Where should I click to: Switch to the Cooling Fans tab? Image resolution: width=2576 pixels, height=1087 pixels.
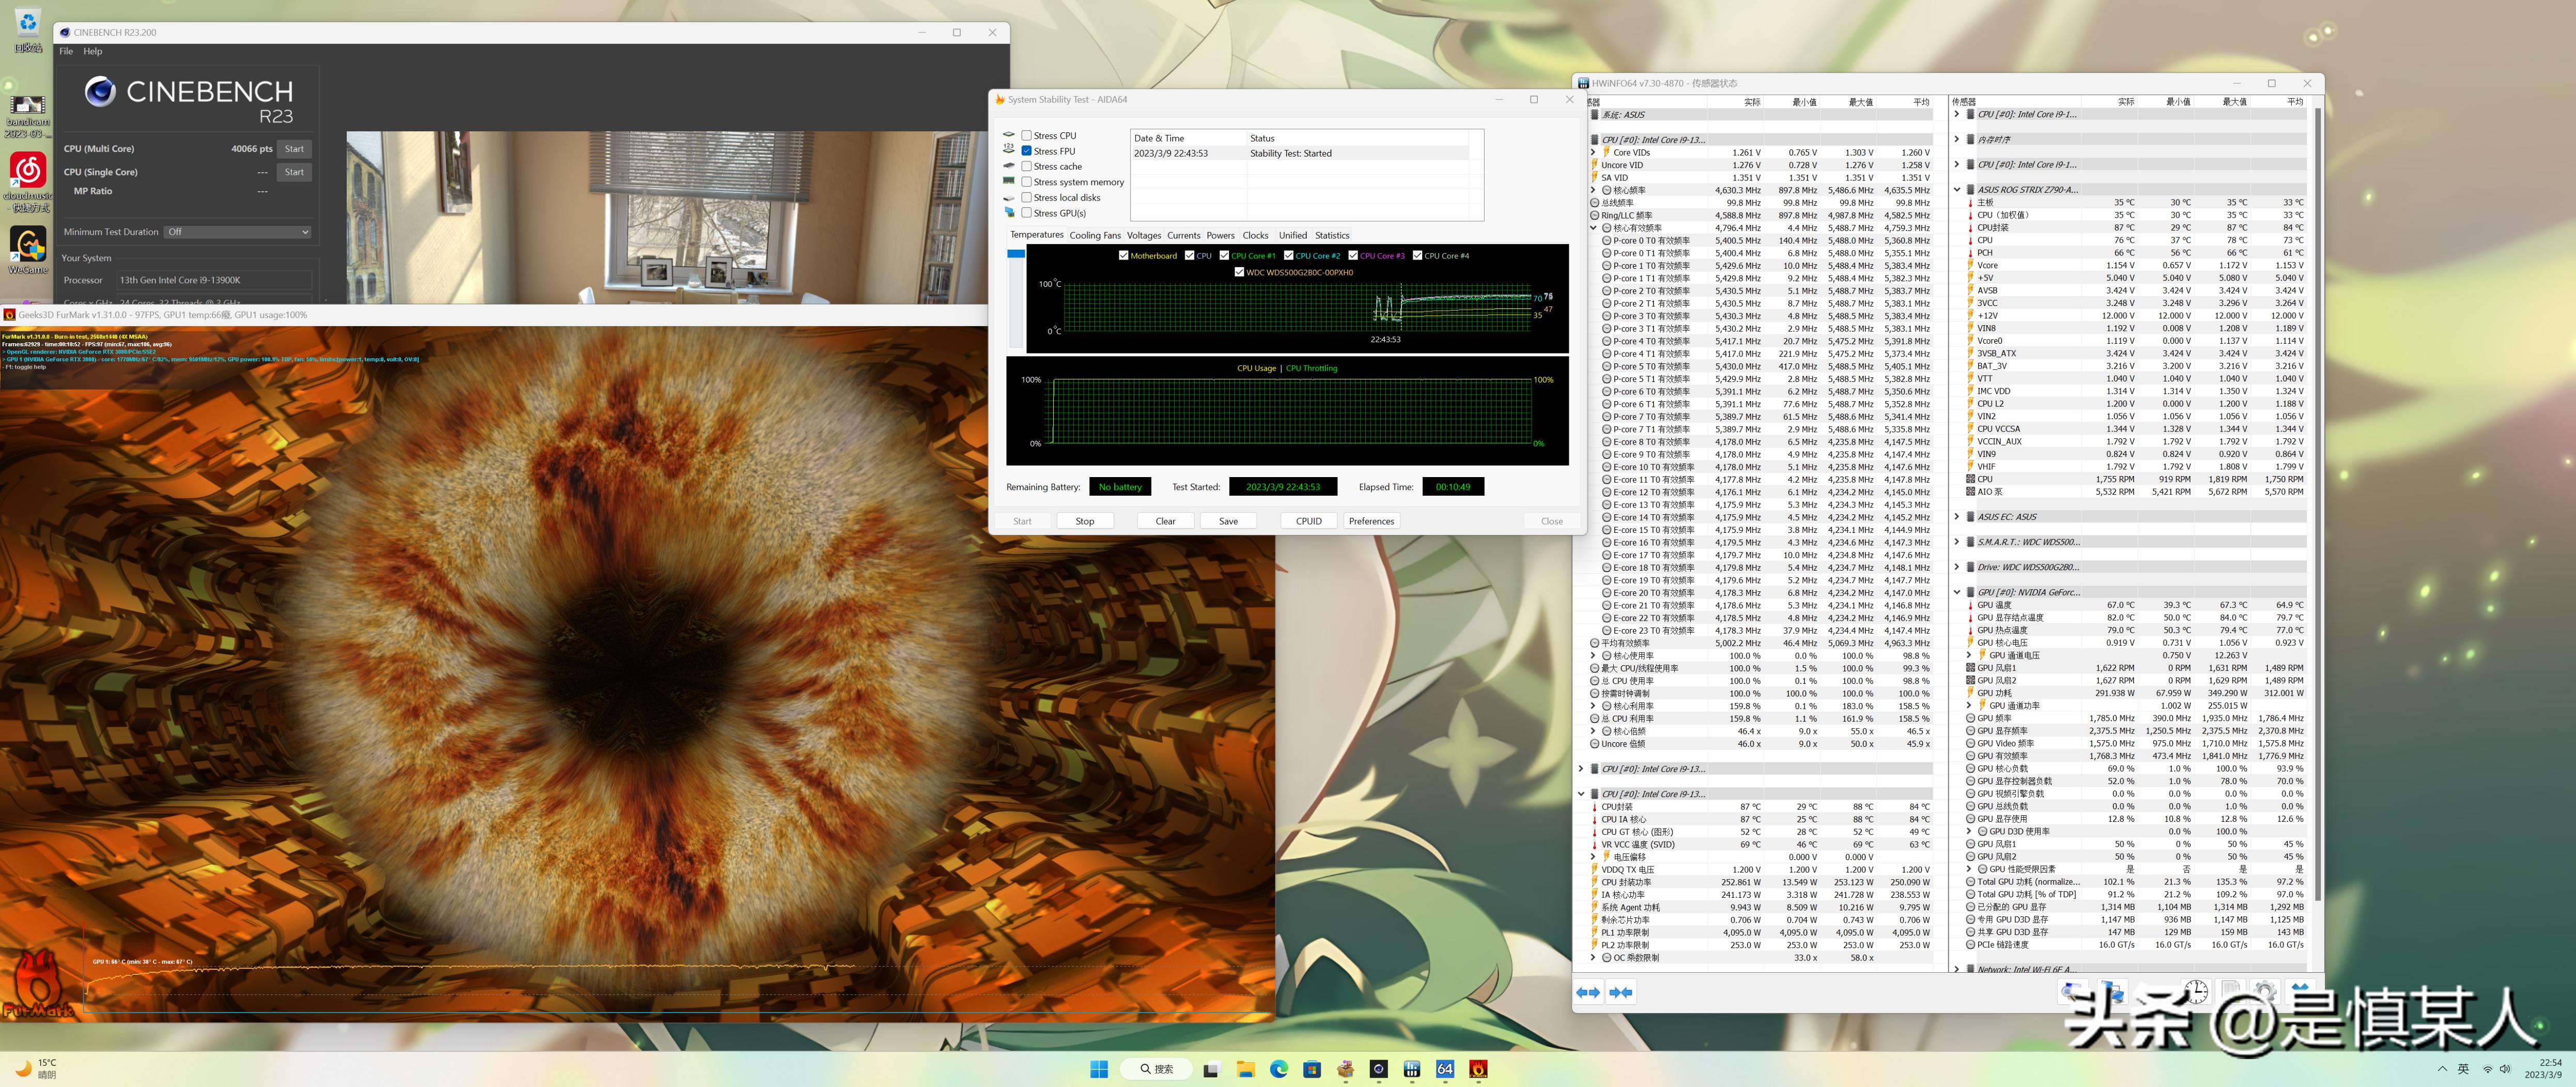point(1094,236)
